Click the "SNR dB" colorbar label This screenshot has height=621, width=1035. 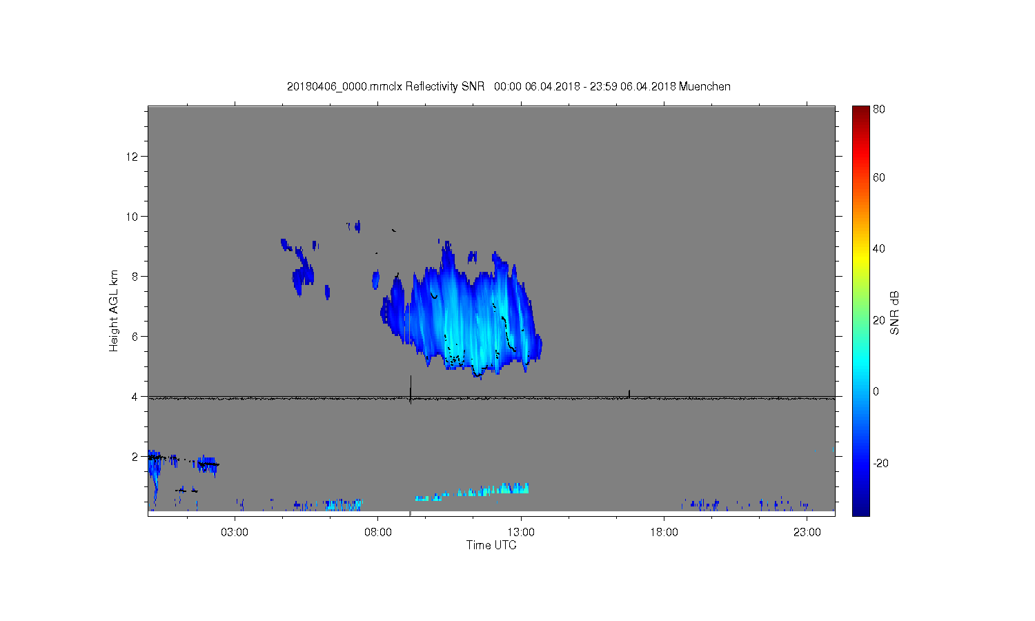894,313
